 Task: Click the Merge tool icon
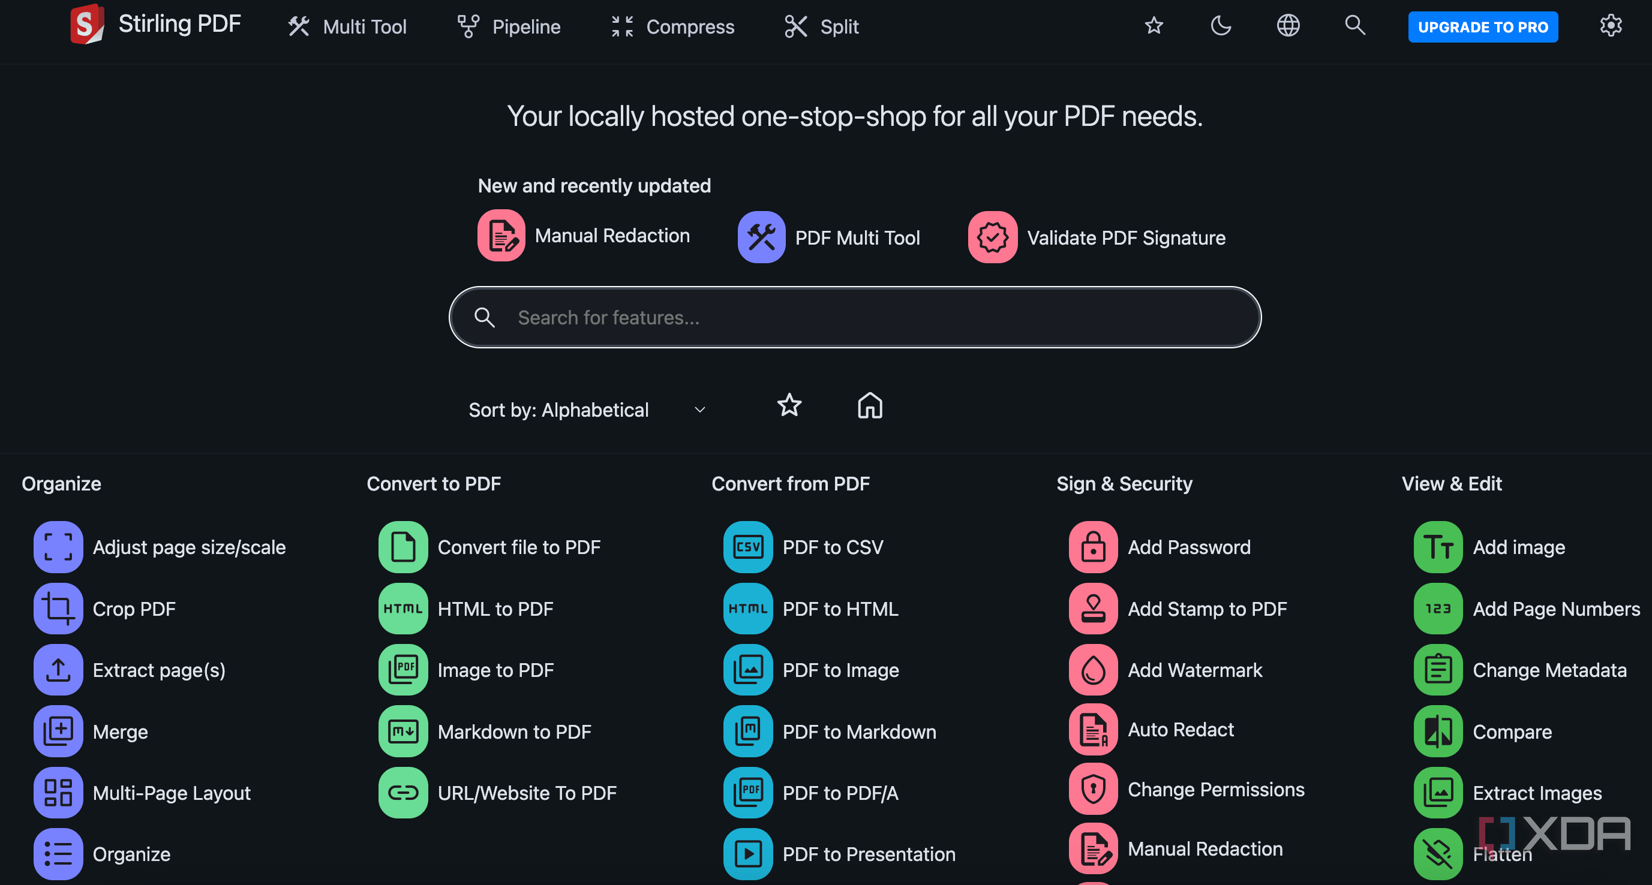point(58,731)
